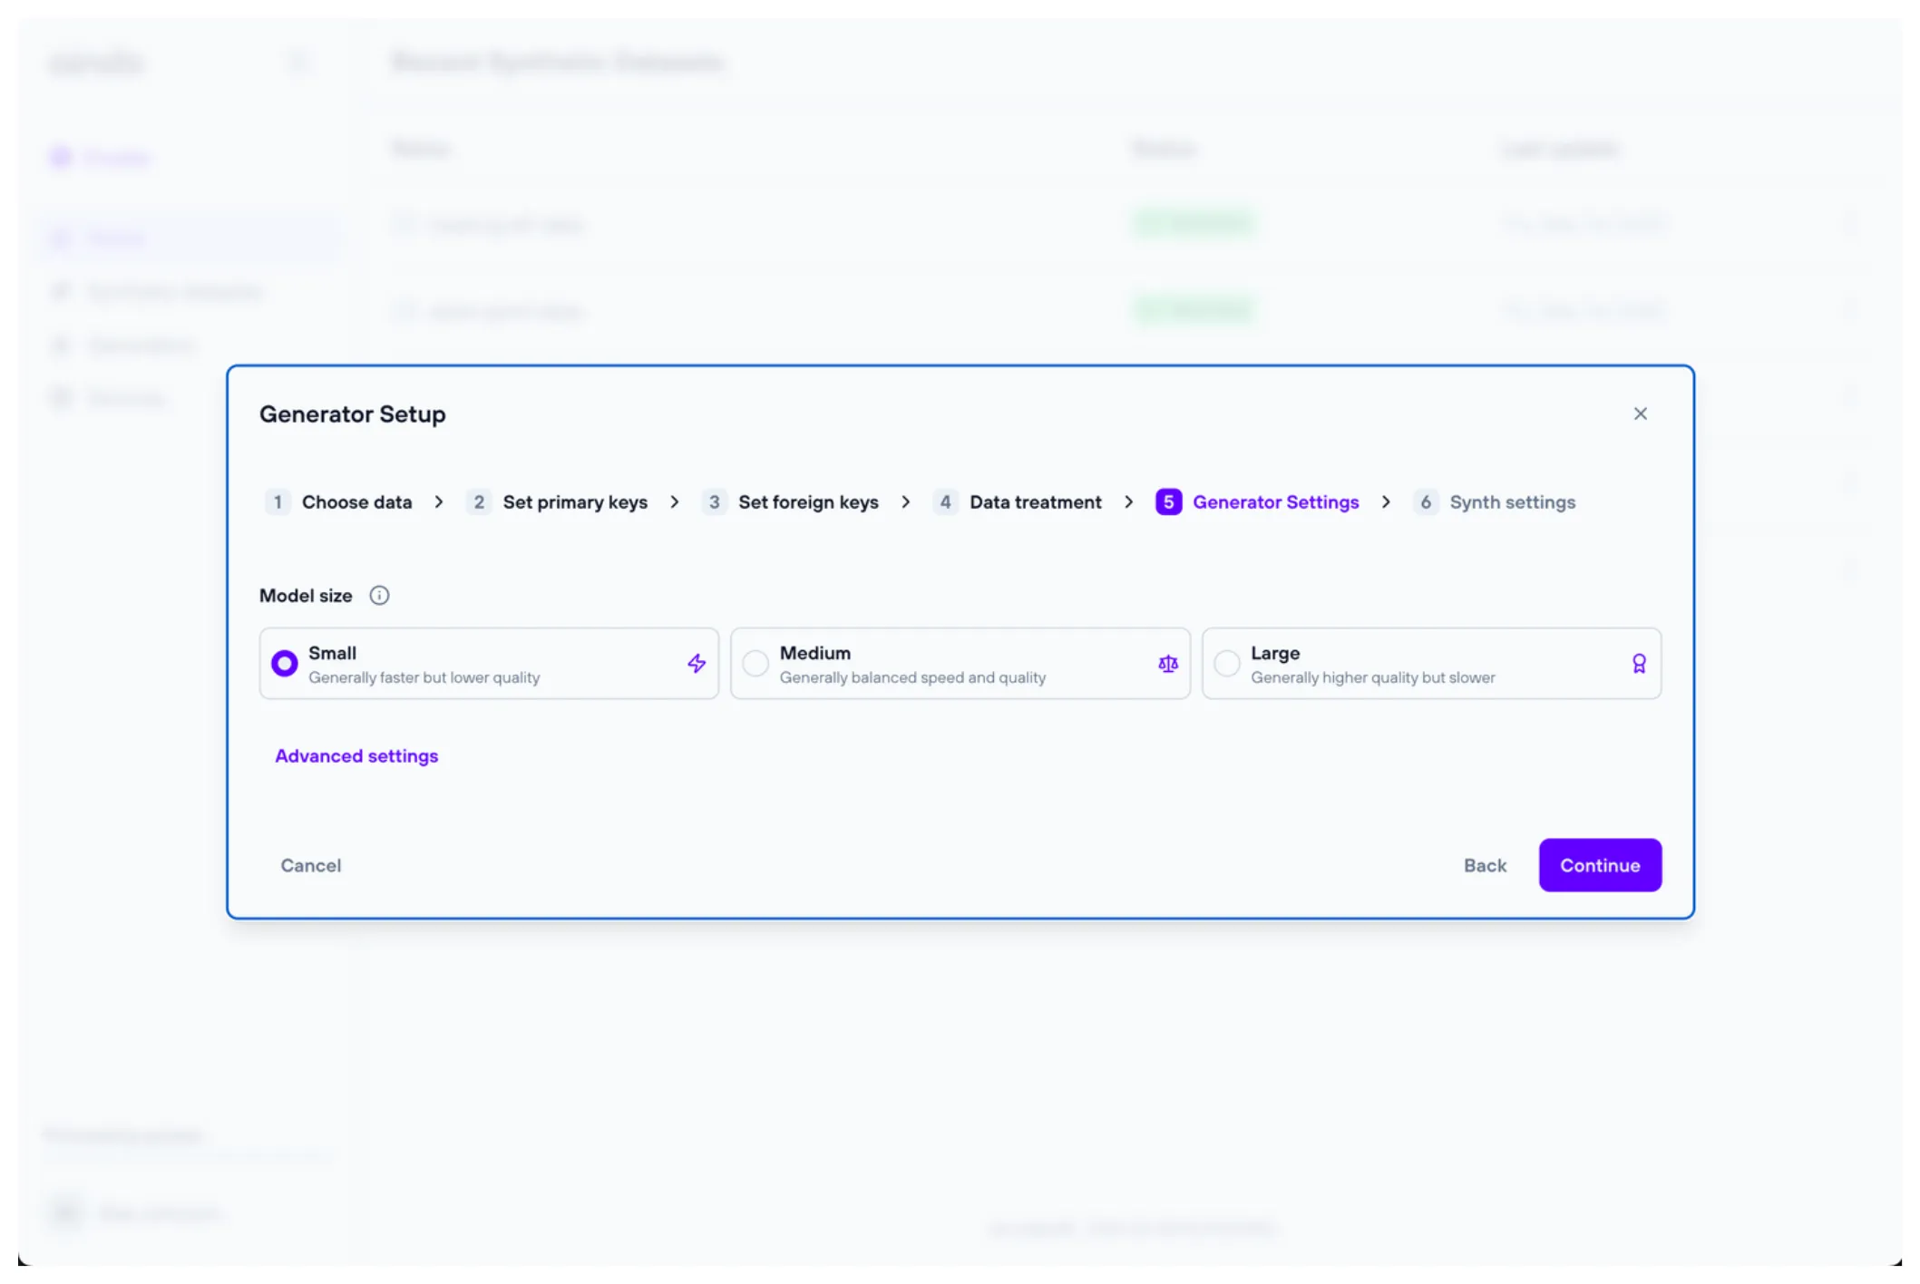Click the balance scale icon on Medium

click(1168, 664)
